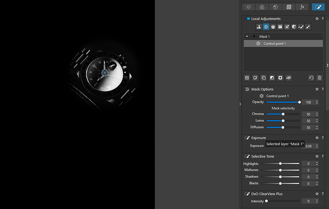
Task: Collapse the Mask 1 tree arrow
Action: pyautogui.click(x=247, y=36)
